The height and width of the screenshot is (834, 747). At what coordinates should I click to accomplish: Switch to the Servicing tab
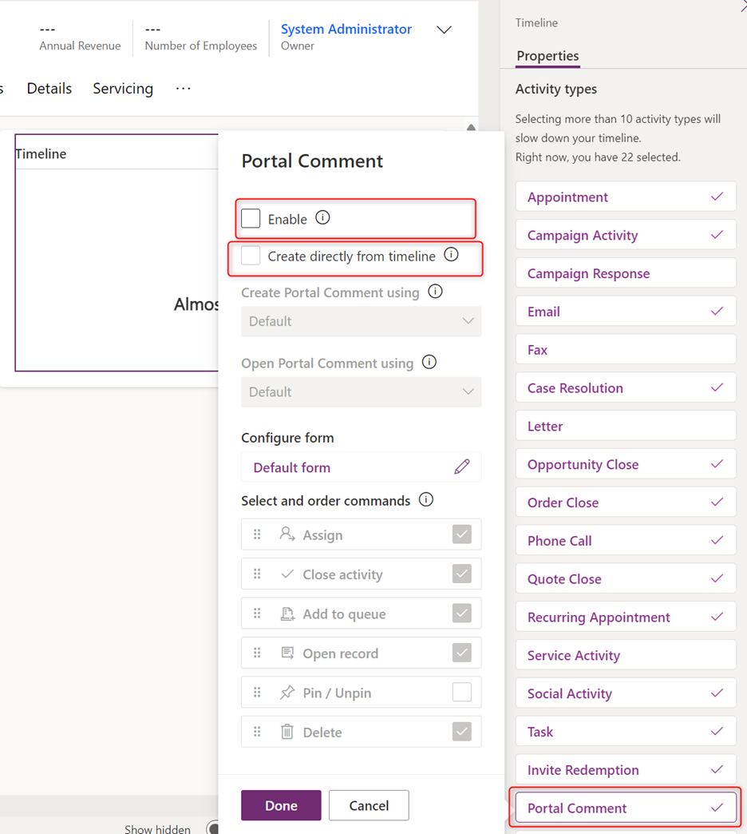pos(123,89)
